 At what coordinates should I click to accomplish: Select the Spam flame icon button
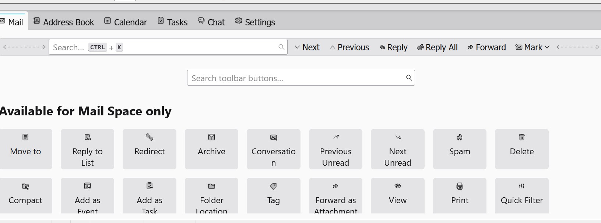(460, 137)
